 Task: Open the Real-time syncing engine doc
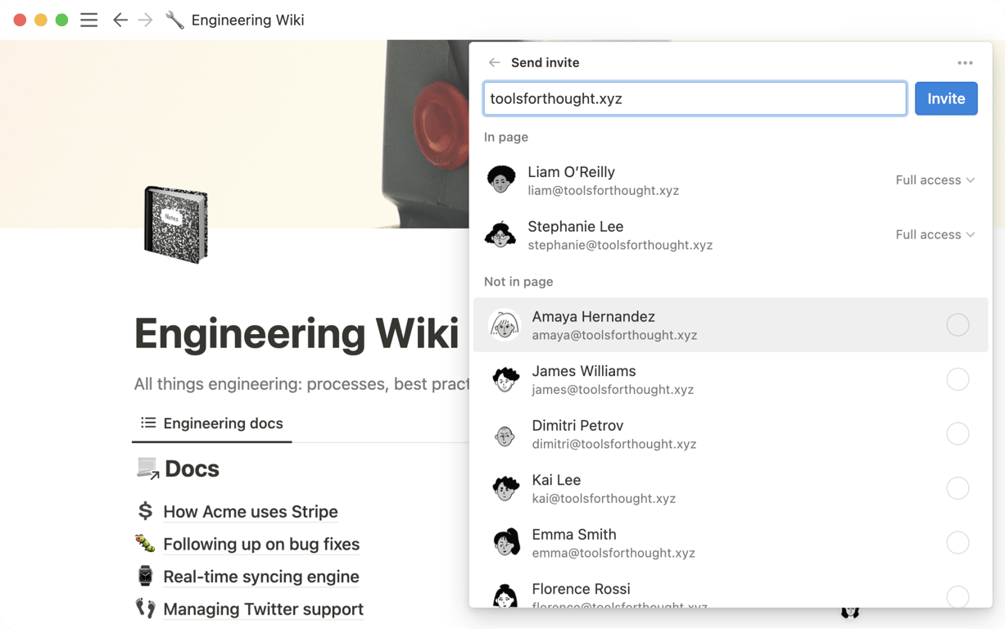[260, 577]
